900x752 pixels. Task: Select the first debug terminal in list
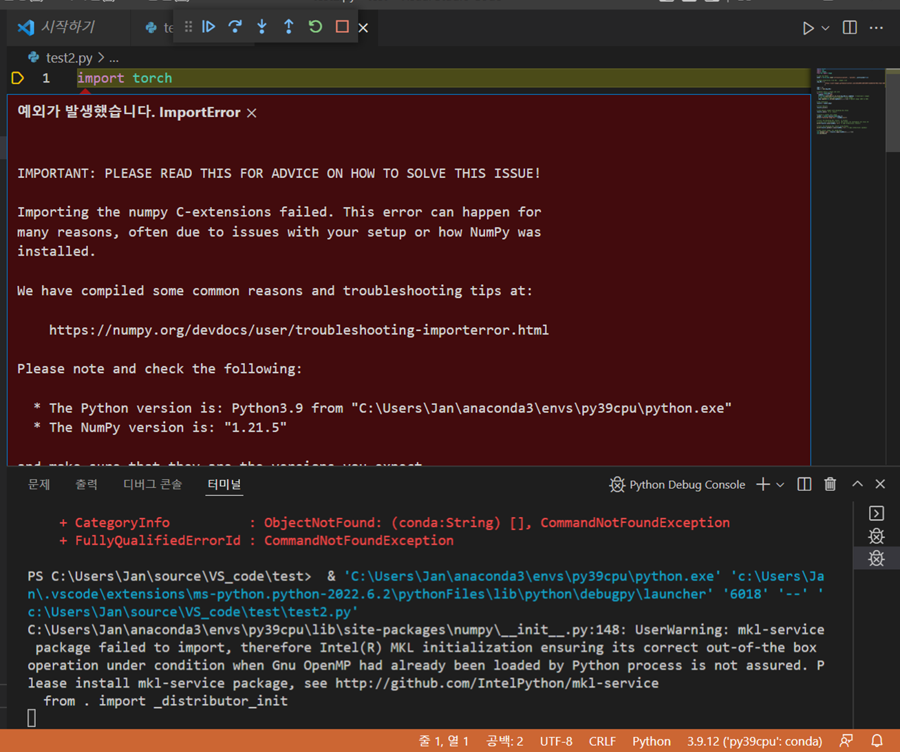point(877,536)
